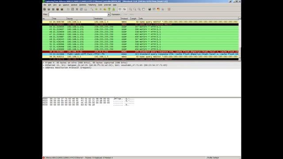
Task: Click the close capture file icon
Action: point(77,9)
